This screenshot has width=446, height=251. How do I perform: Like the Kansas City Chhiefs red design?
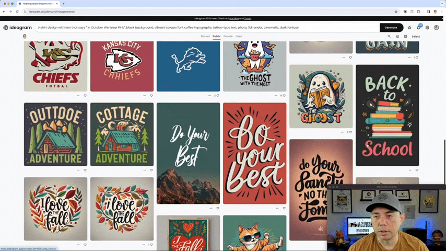tap(151, 96)
